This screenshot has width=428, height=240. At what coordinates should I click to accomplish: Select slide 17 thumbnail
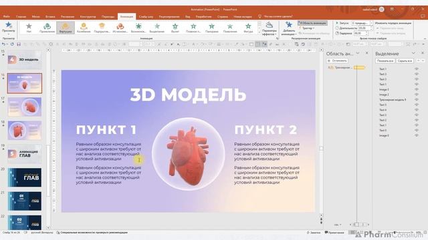coord(25,107)
